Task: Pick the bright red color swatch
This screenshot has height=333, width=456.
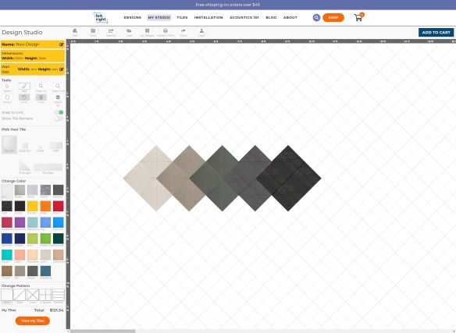Action: 58,206
